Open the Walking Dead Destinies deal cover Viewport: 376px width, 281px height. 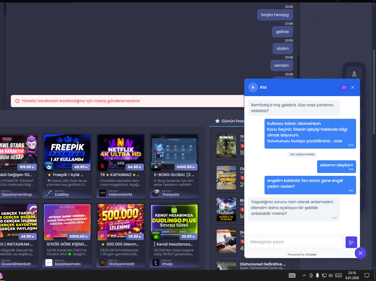point(226,146)
